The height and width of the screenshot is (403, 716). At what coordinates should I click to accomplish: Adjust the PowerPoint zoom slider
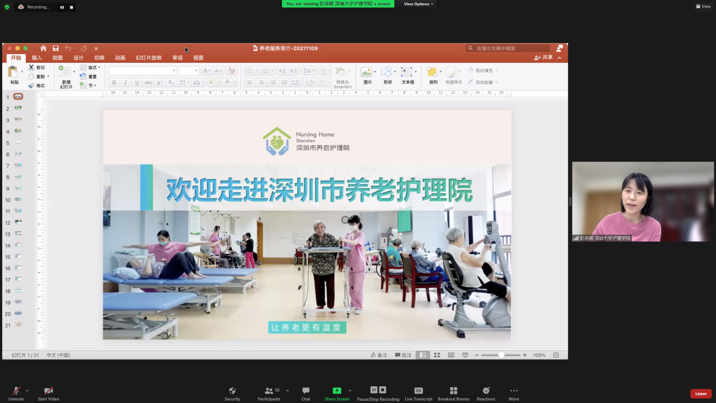tap(501, 355)
